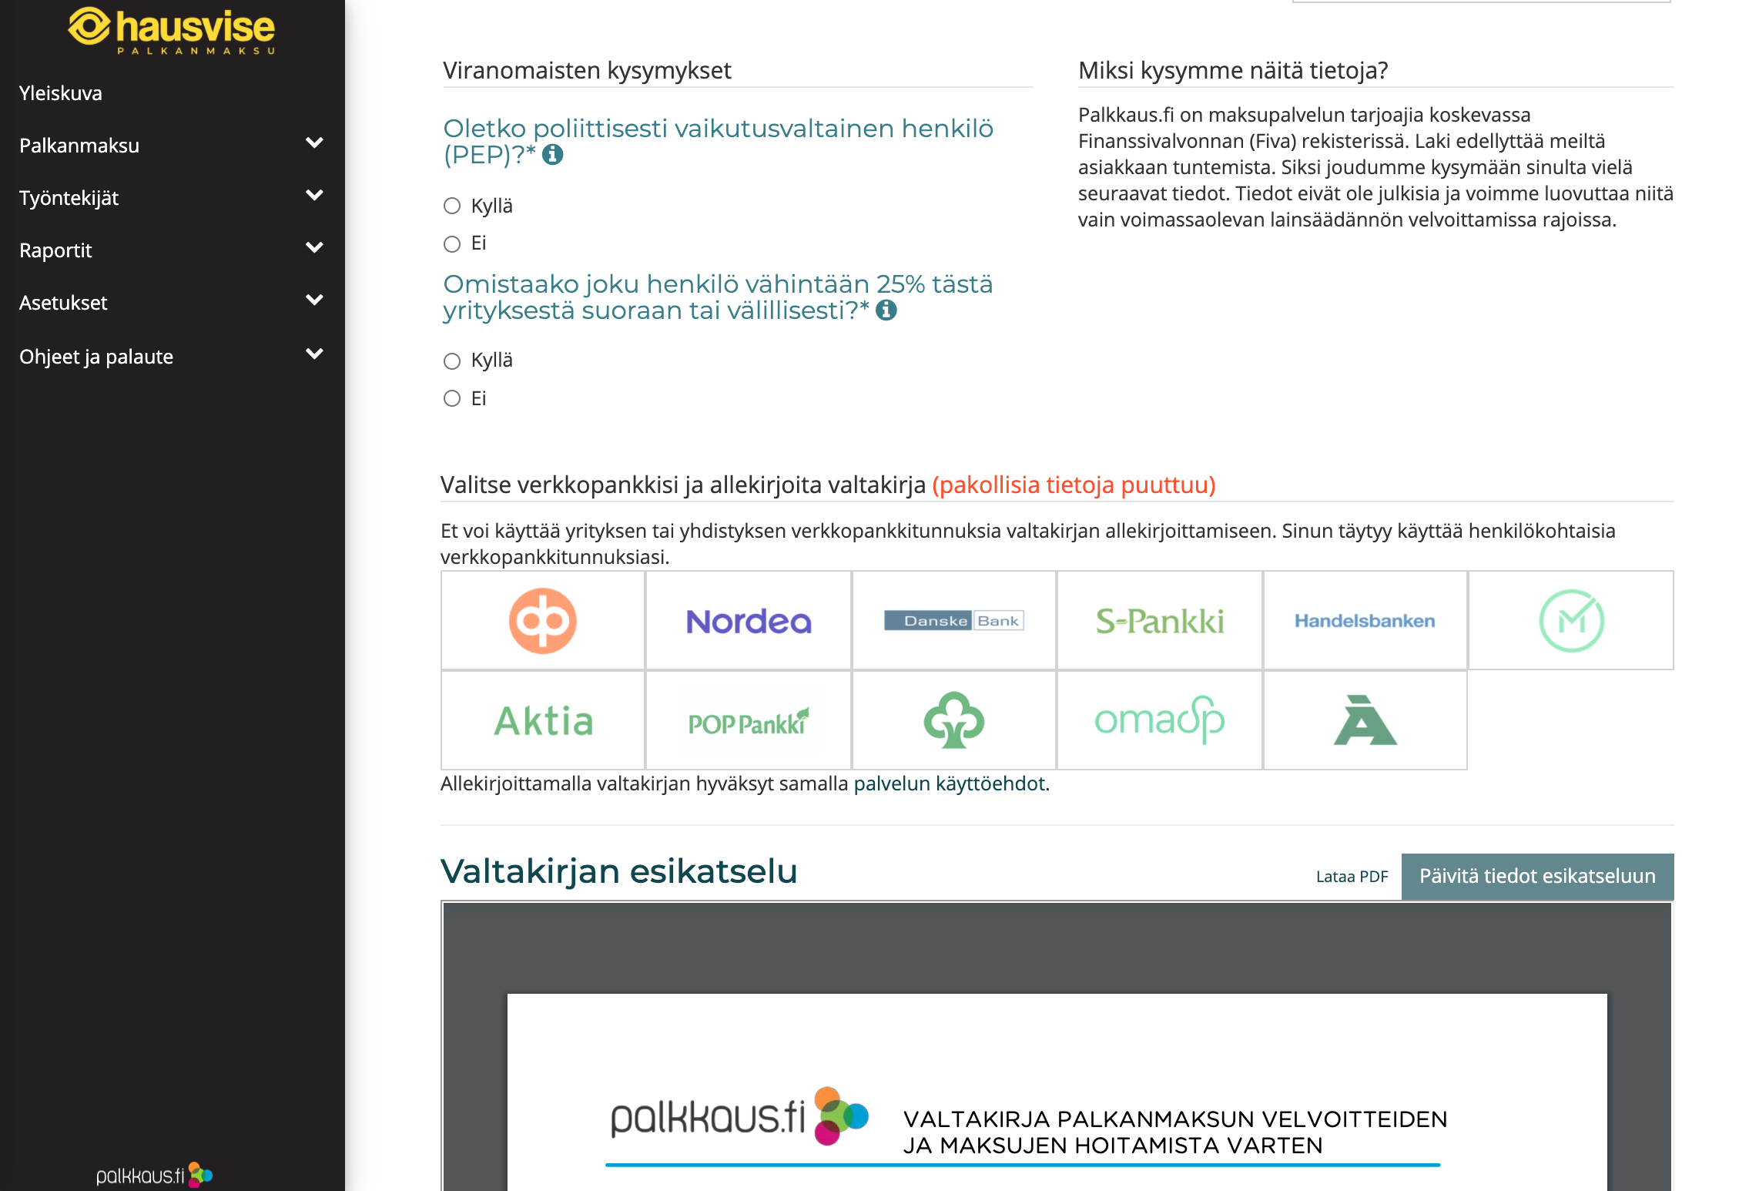Open Palkanmaksu sidebar item
The height and width of the screenshot is (1191, 1759).
coord(79,146)
